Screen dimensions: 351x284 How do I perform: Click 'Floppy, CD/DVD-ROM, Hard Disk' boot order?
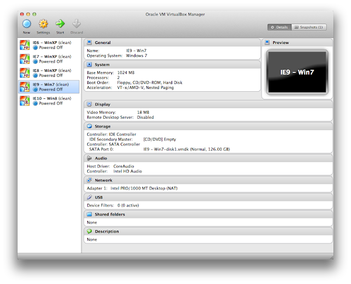tap(150, 82)
